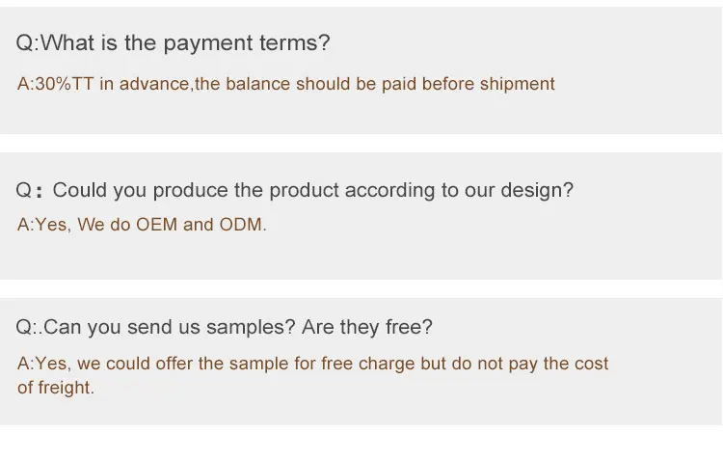Screen dimensions: 723x460
Task: Click the answer 'Yes, We do OEM and ODM.'
Action: 142,225
